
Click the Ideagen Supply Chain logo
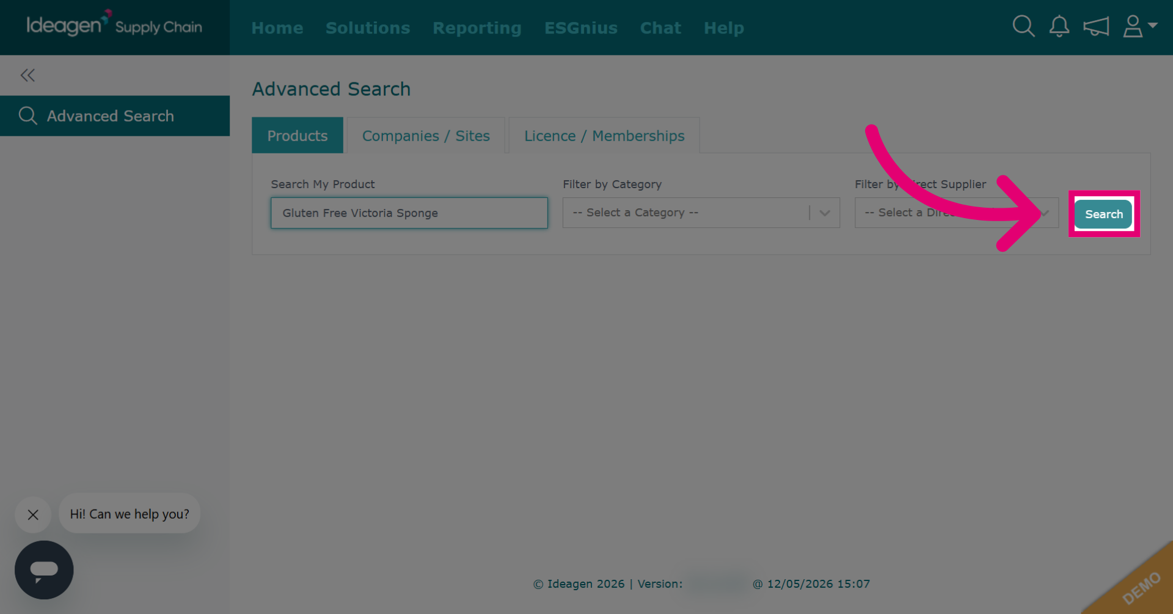click(x=114, y=24)
